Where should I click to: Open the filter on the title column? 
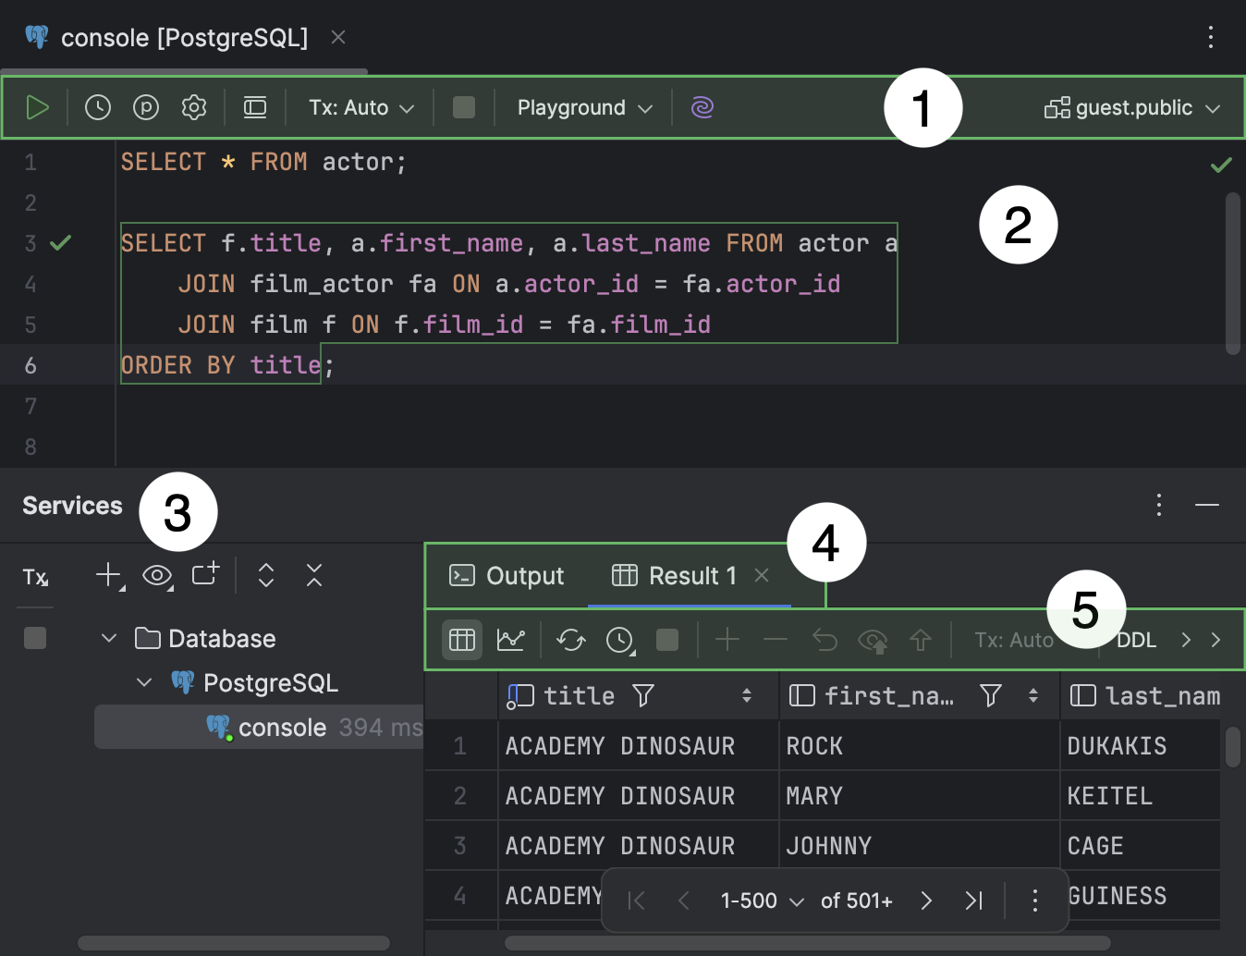pos(644,695)
